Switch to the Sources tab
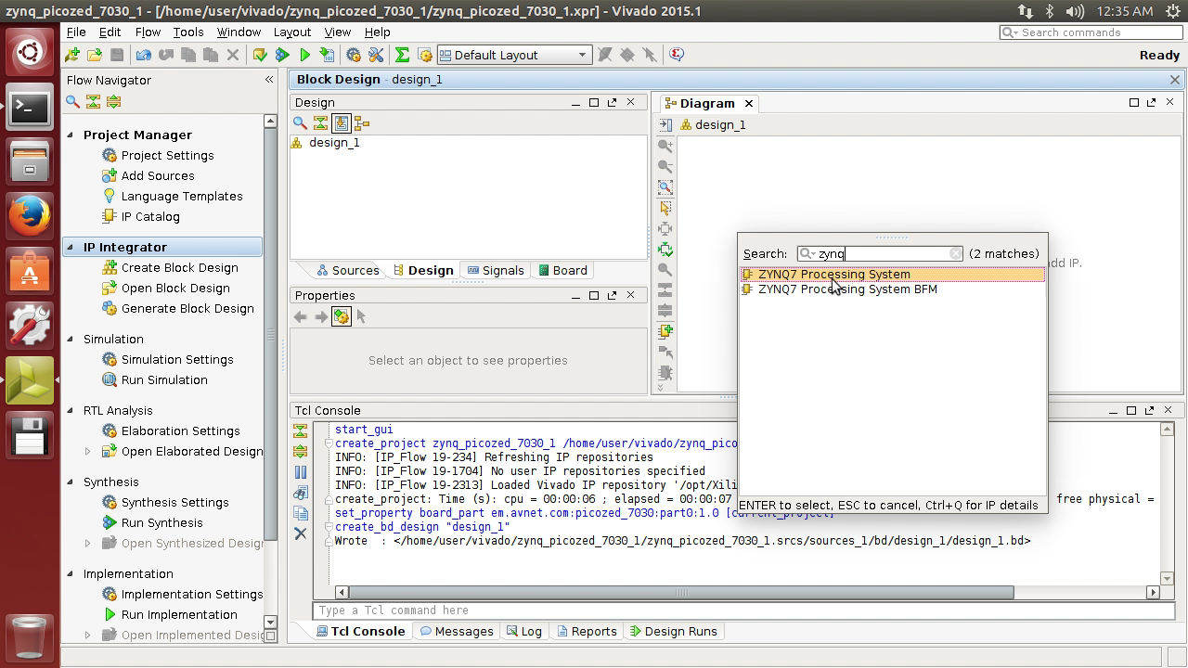 pos(347,270)
